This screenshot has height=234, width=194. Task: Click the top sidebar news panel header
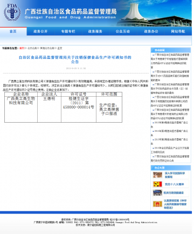[x=171, y=50]
